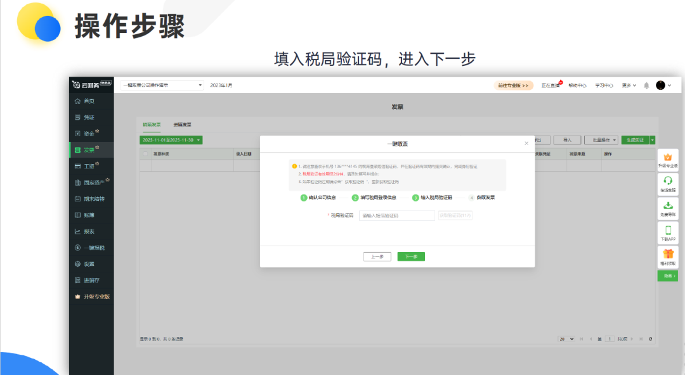Open the notification bell
The height and width of the screenshot is (375, 685).
pos(646,86)
